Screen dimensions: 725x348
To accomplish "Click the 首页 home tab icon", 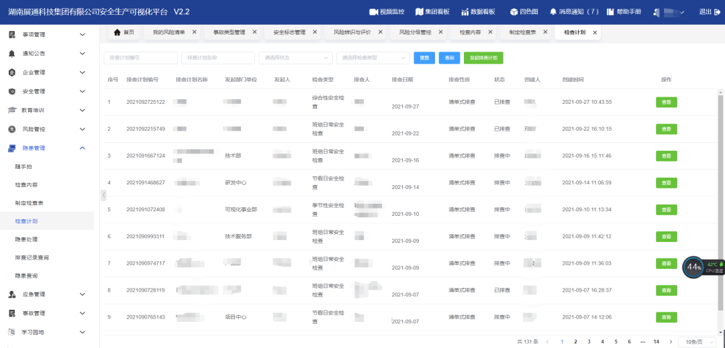I will [x=117, y=32].
